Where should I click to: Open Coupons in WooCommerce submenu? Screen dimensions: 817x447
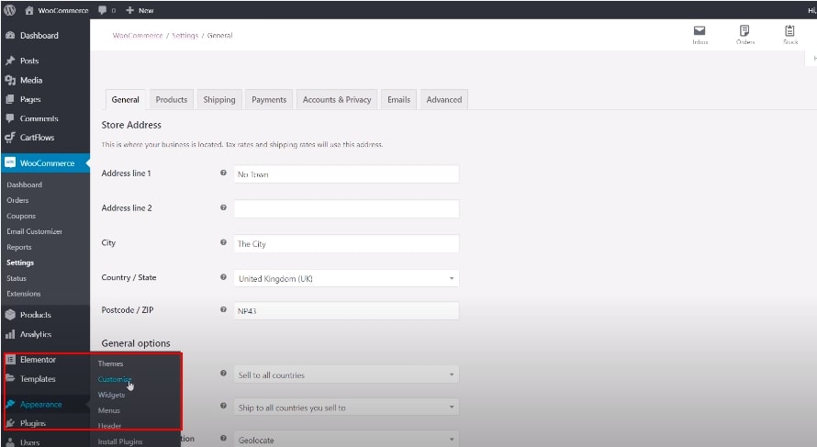click(21, 216)
